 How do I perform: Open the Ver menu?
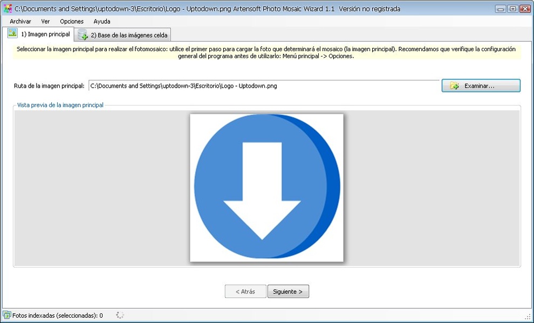pos(45,22)
